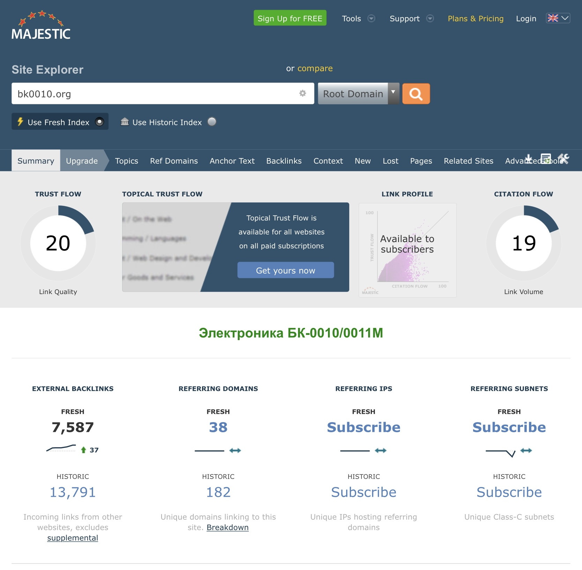Click the Электроника БК-0010/0011М title
Screen dimensions: 582x570
291,333
